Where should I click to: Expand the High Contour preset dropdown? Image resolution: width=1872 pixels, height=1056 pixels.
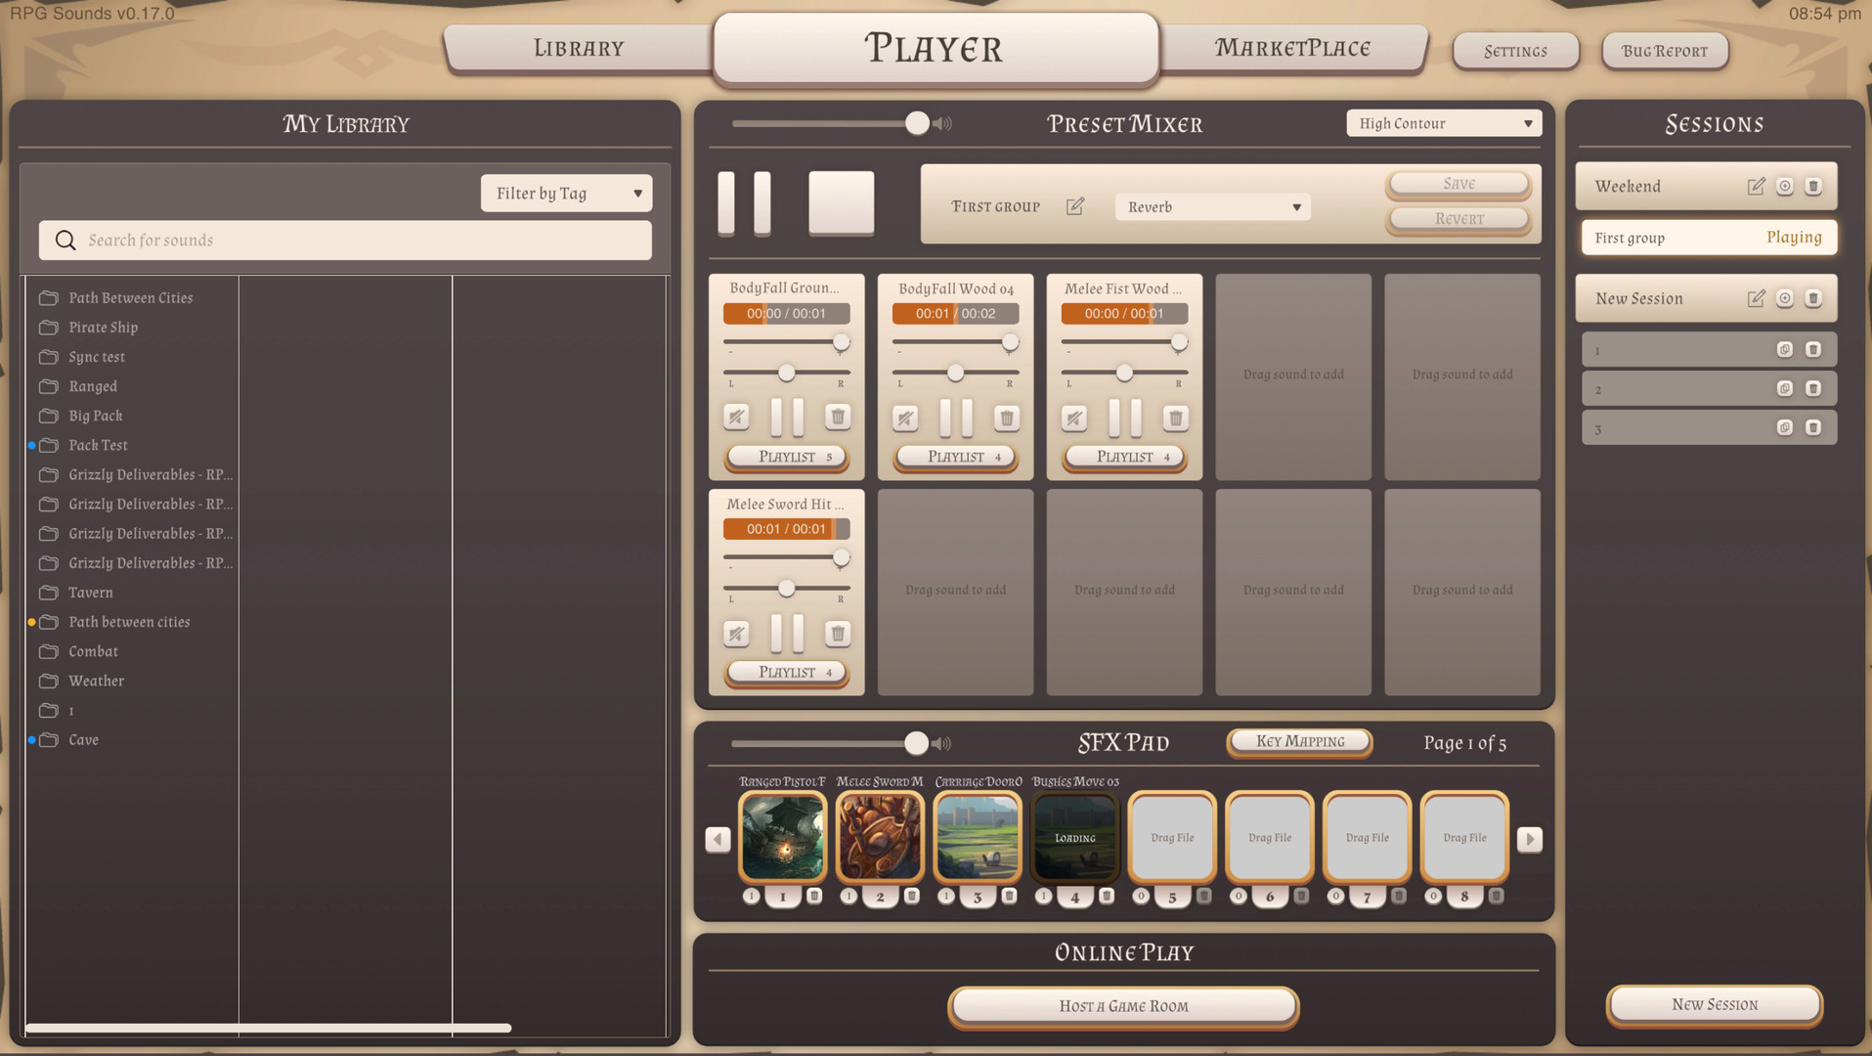tap(1444, 123)
